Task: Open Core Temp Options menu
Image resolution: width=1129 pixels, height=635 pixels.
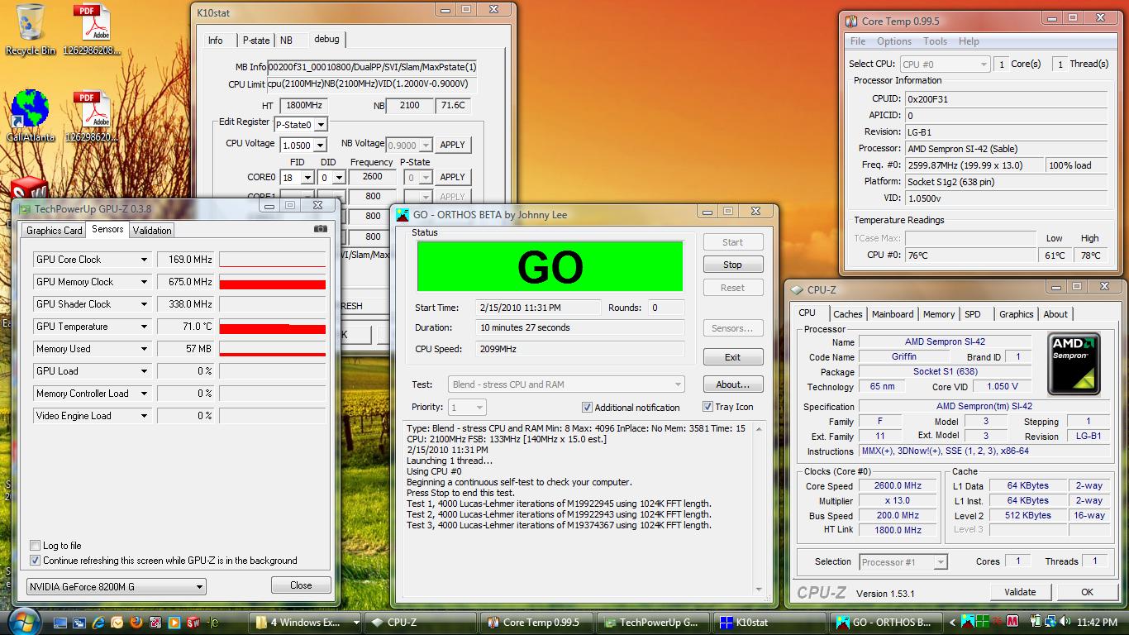Action: tap(894, 41)
